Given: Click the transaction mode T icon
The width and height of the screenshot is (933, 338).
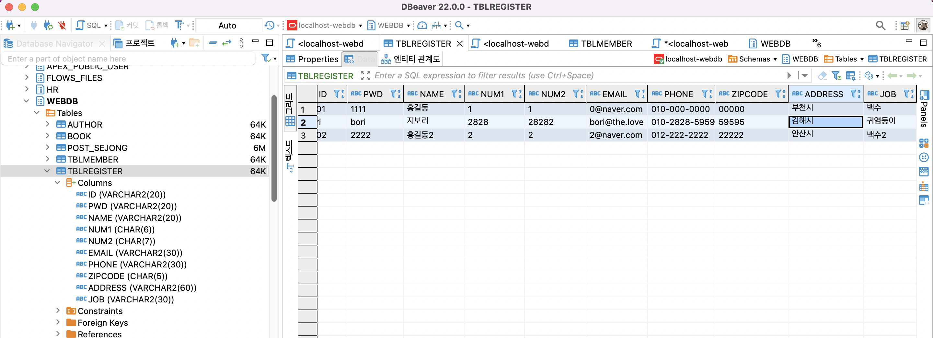Looking at the screenshot, I should [x=179, y=25].
